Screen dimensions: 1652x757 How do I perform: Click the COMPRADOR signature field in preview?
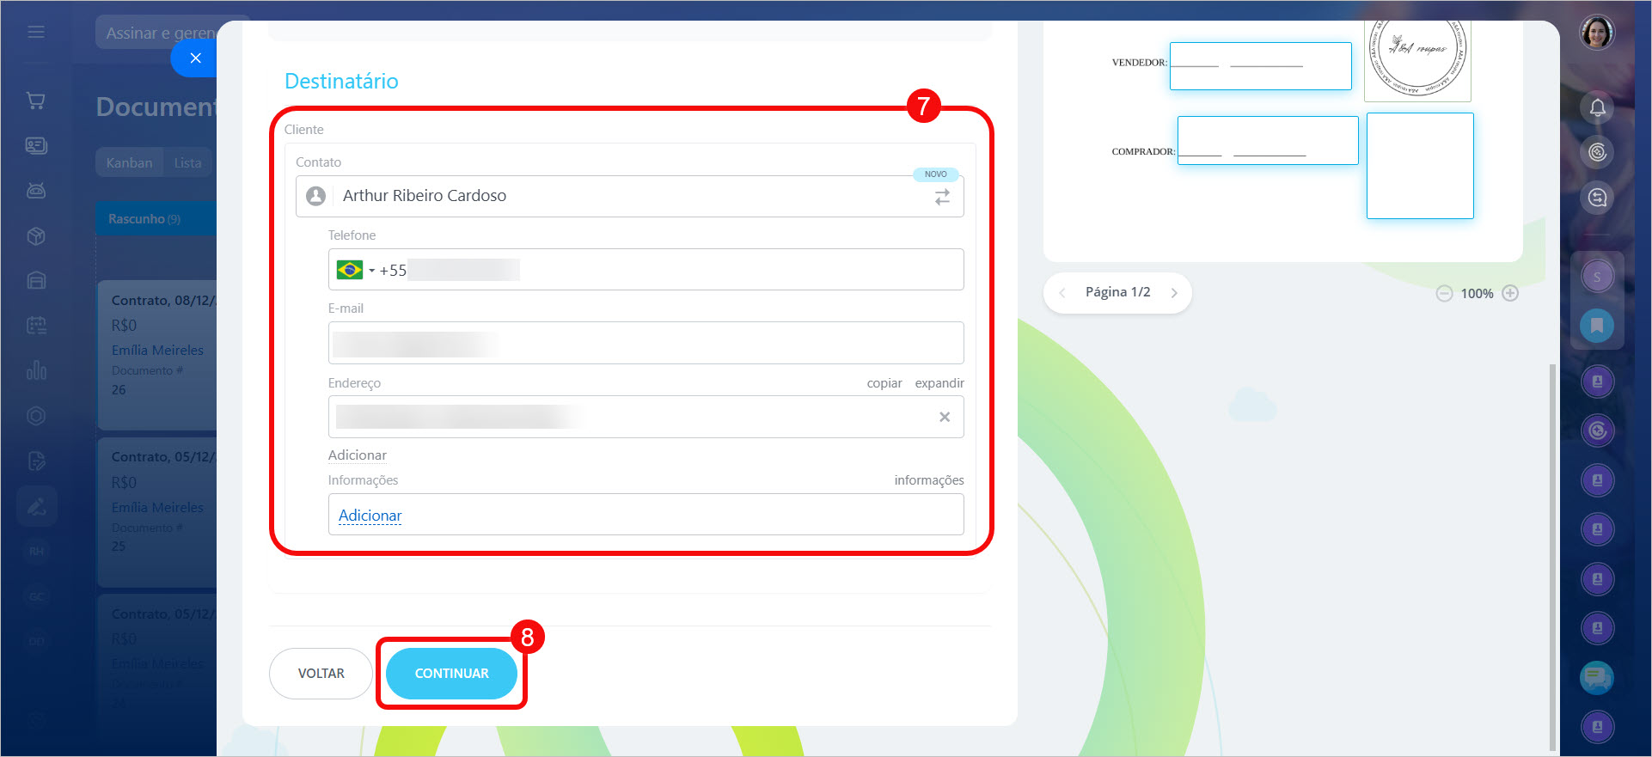[x=1268, y=140]
